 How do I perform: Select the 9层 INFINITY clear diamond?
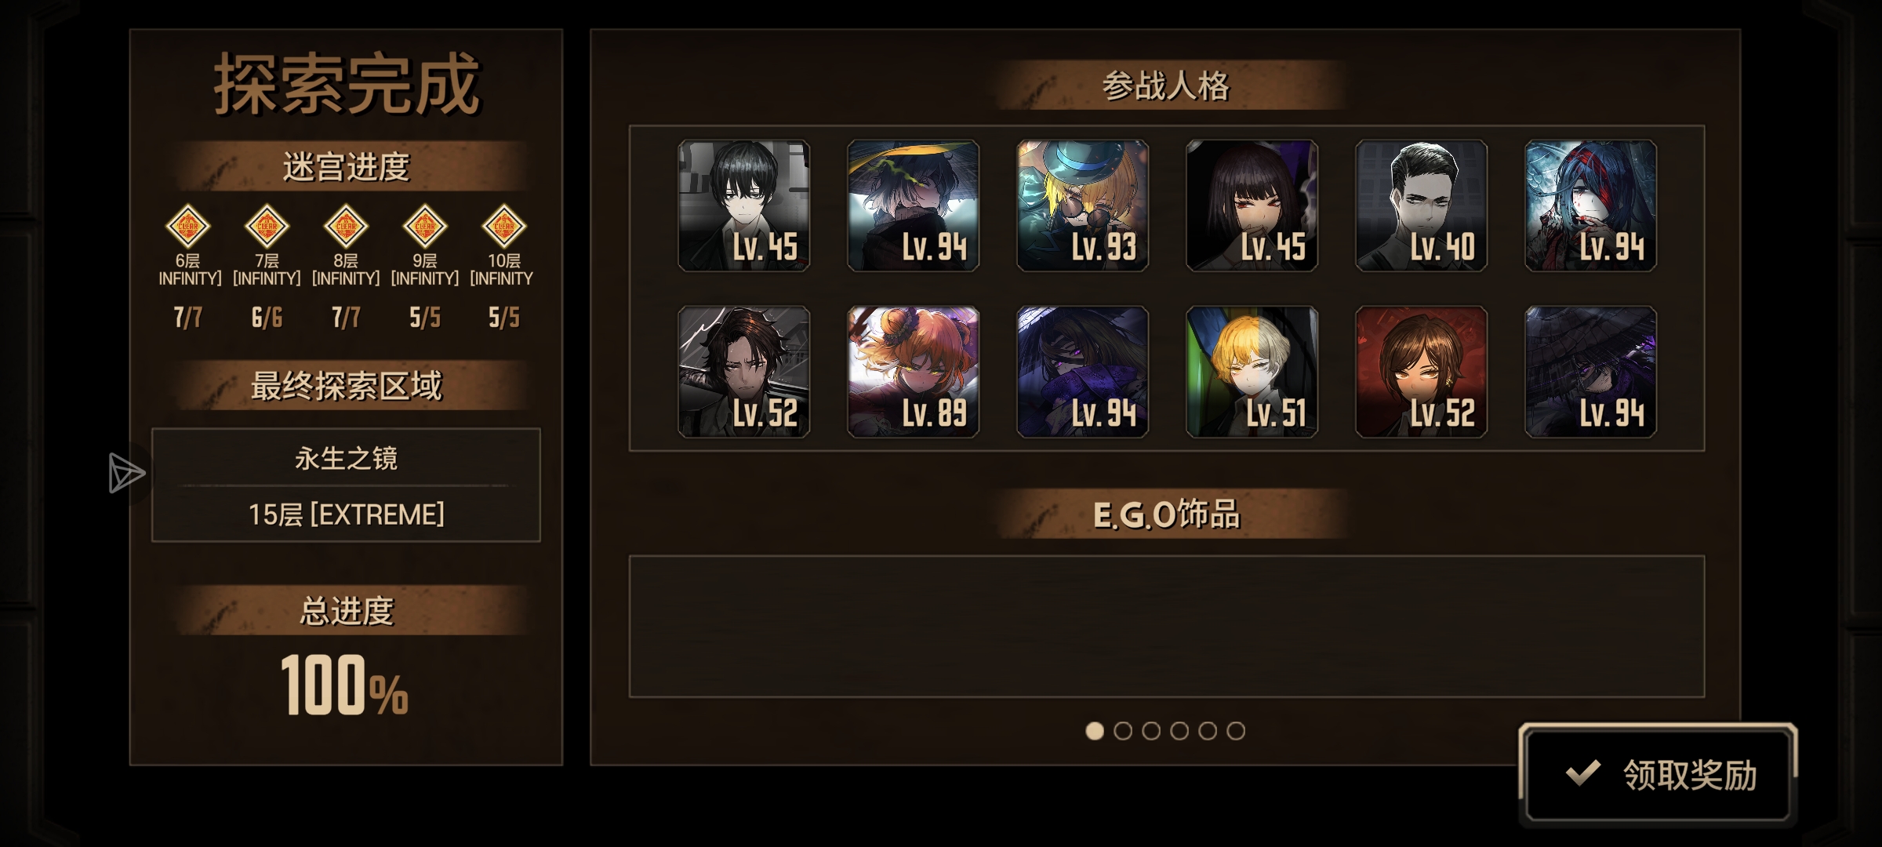point(425,226)
